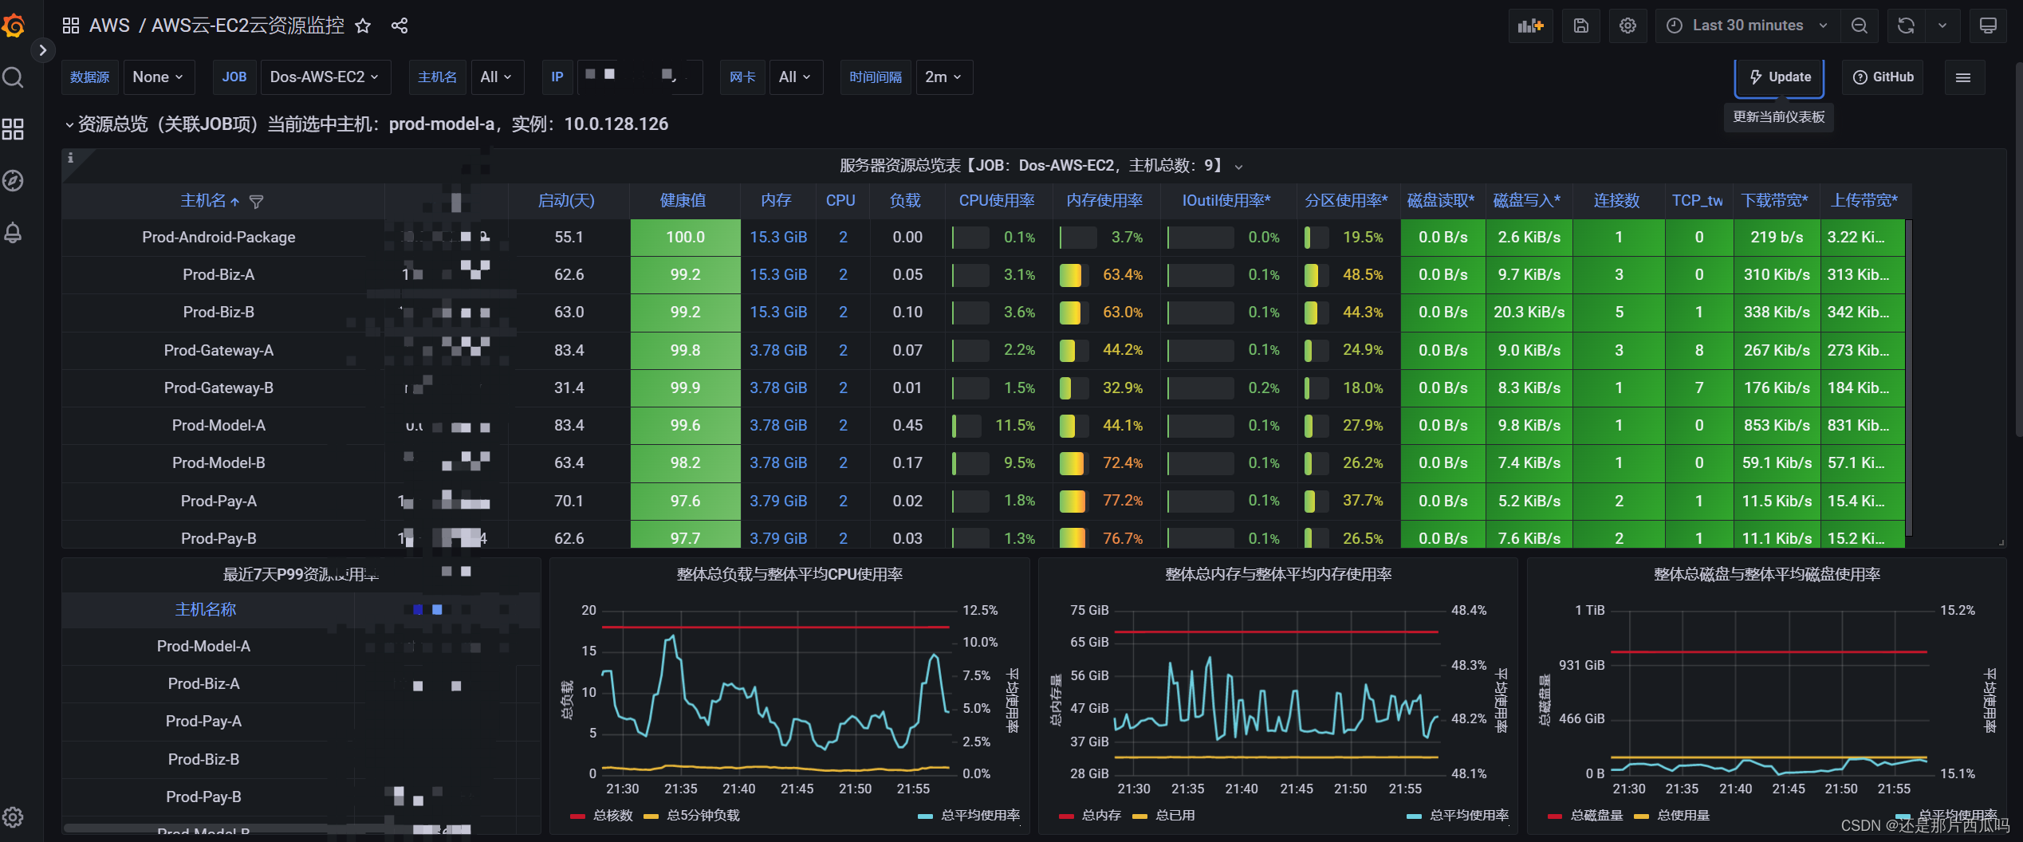Click the AWS云-EC2云资源监控 dashboard title
Screen dimensions: 2023x842
pos(248,26)
